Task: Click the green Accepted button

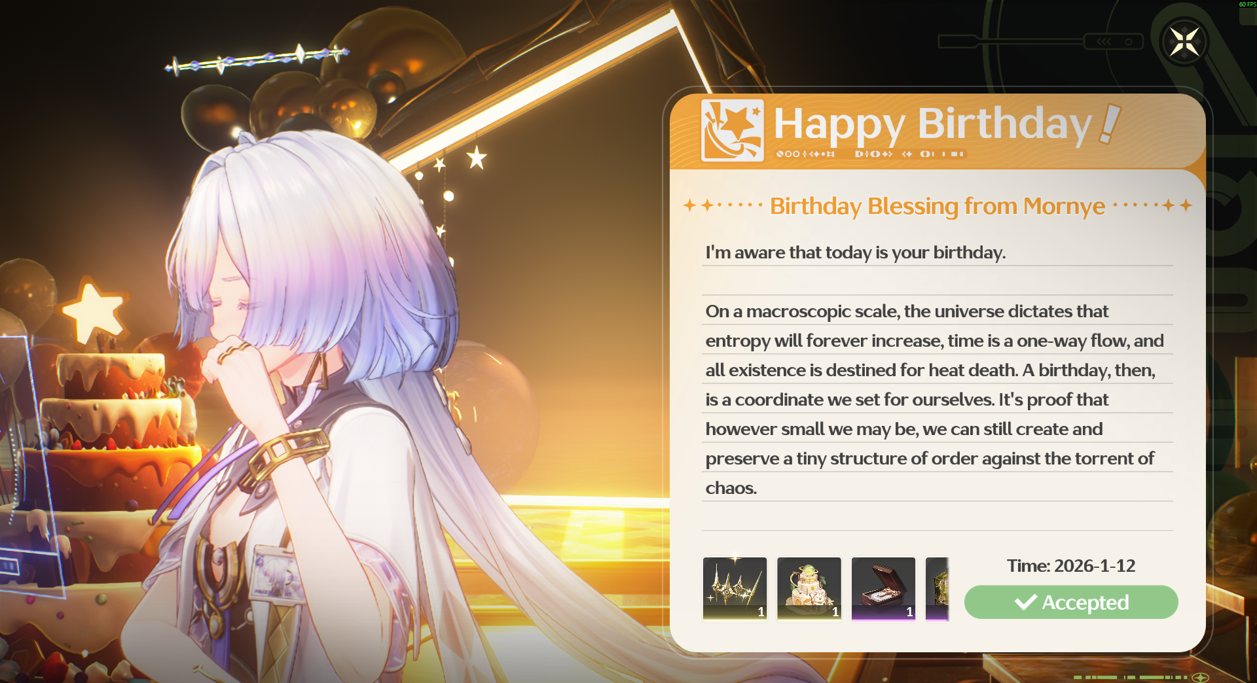Action: pyautogui.click(x=1071, y=602)
